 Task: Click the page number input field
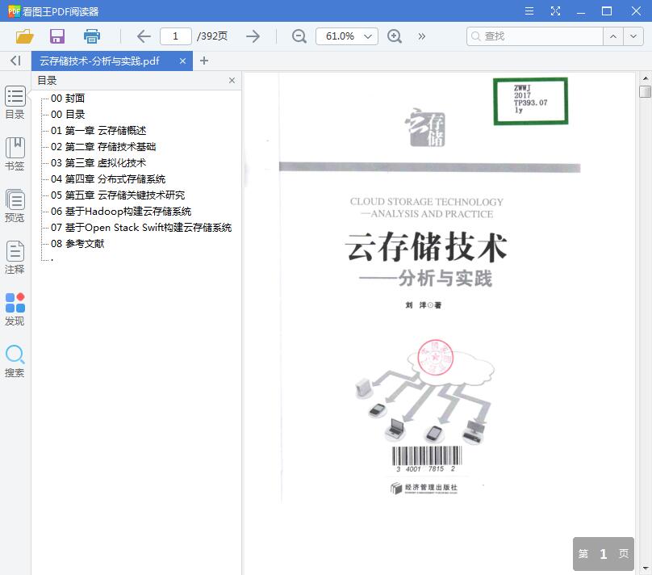[x=178, y=36]
